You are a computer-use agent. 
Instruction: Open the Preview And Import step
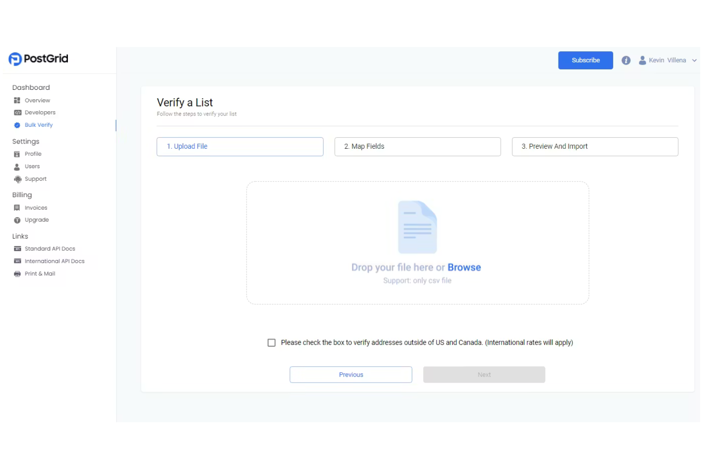[595, 146]
